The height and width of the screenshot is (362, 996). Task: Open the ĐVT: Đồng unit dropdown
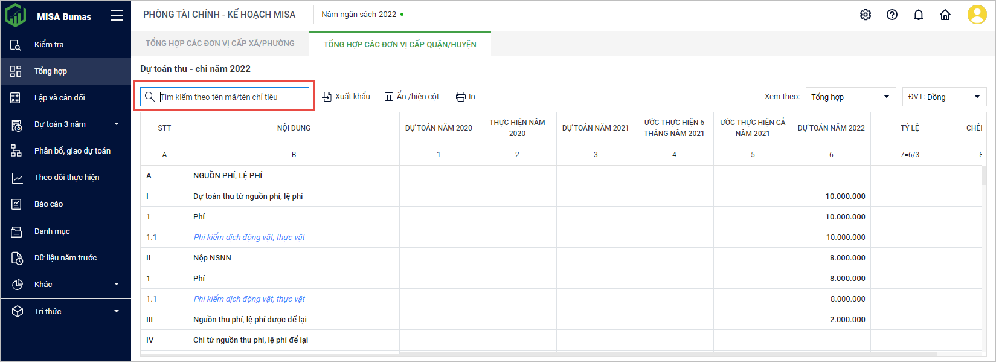point(943,97)
